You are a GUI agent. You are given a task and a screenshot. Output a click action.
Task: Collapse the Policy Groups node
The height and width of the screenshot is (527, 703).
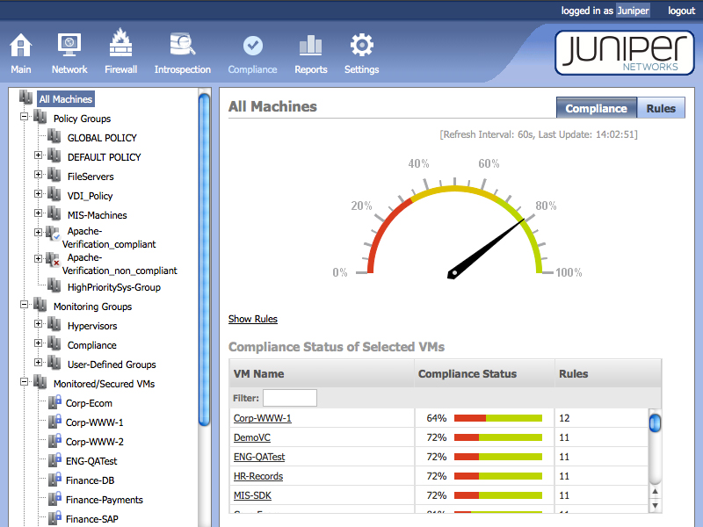click(25, 117)
